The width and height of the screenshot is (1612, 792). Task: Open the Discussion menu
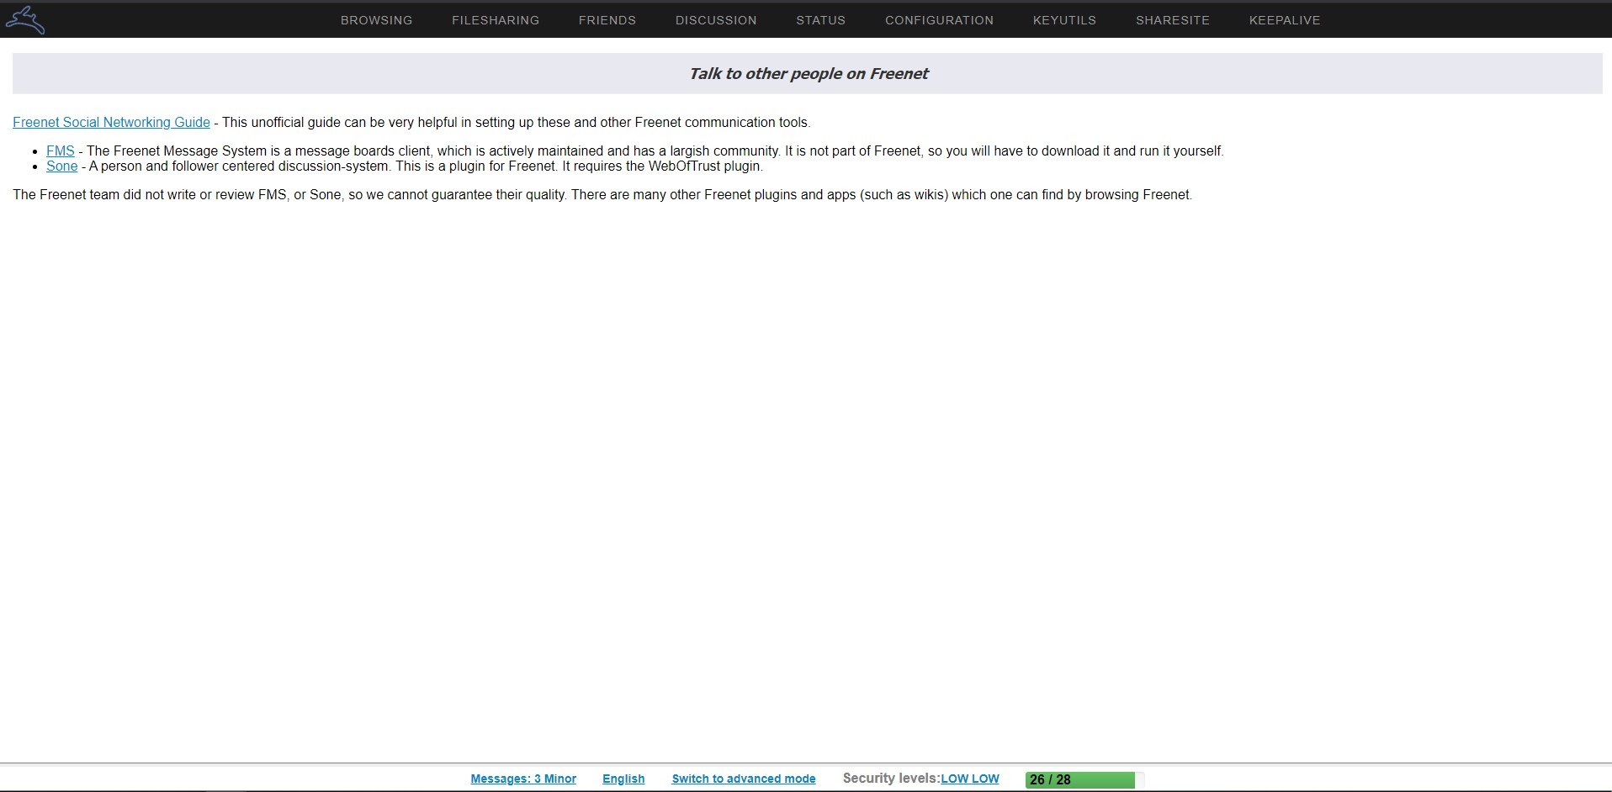[x=716, y=20]
